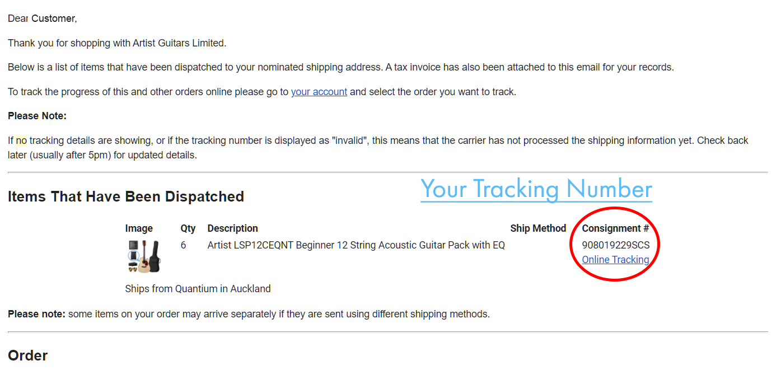Screen dimensions: 776x370
Task: Click the "Consignment #" column header
Action: [x=615, y=228]
